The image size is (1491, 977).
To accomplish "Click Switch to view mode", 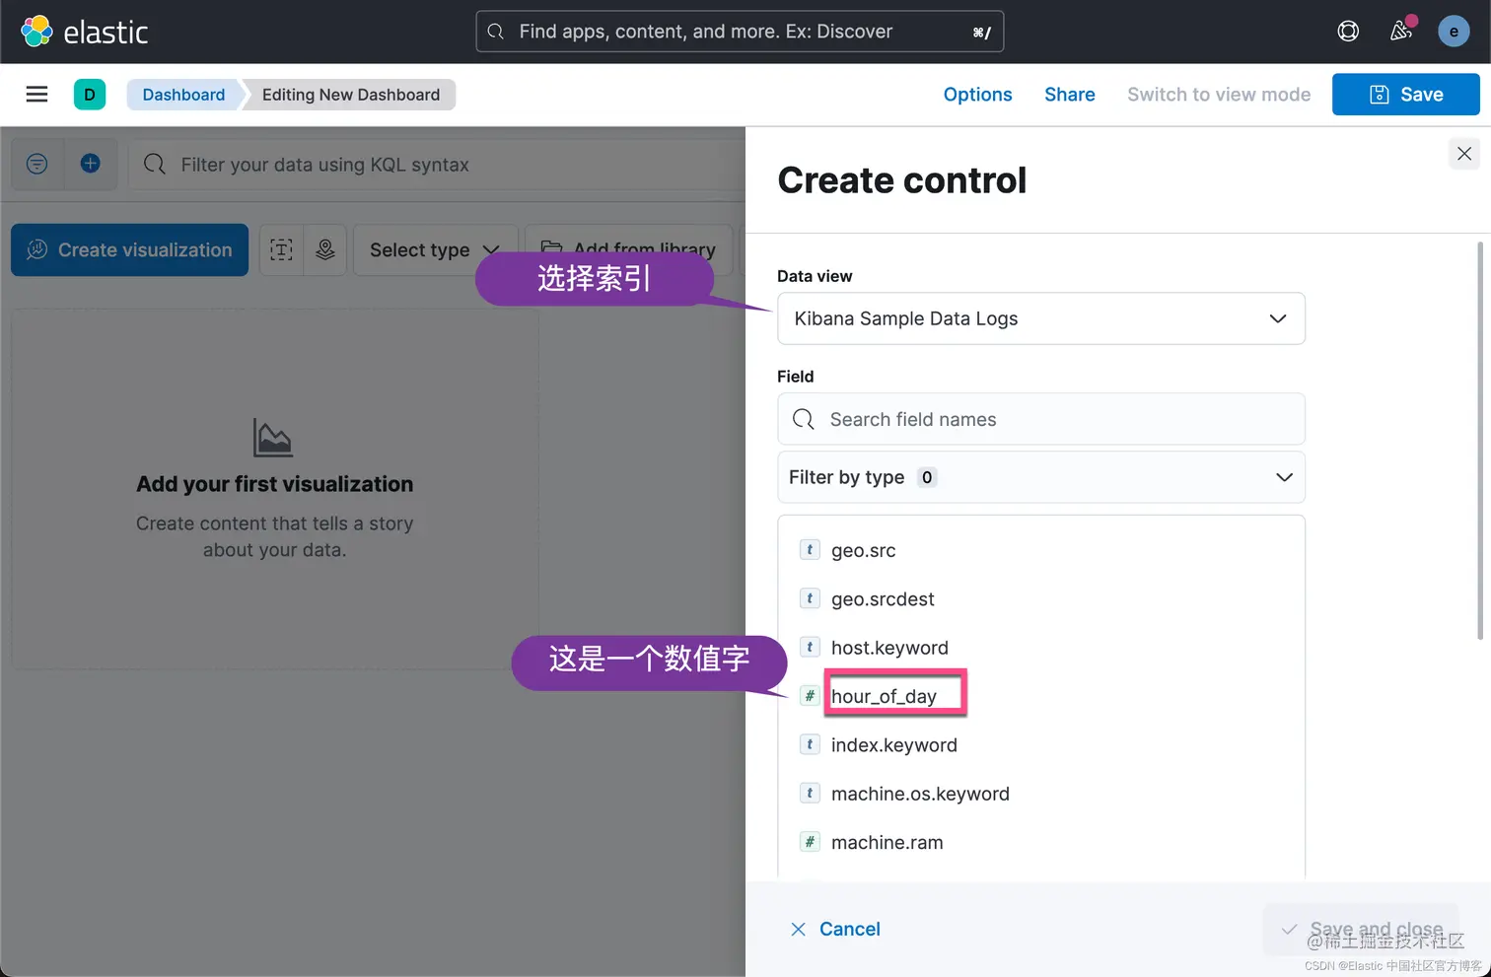I will click(1219, 95).
